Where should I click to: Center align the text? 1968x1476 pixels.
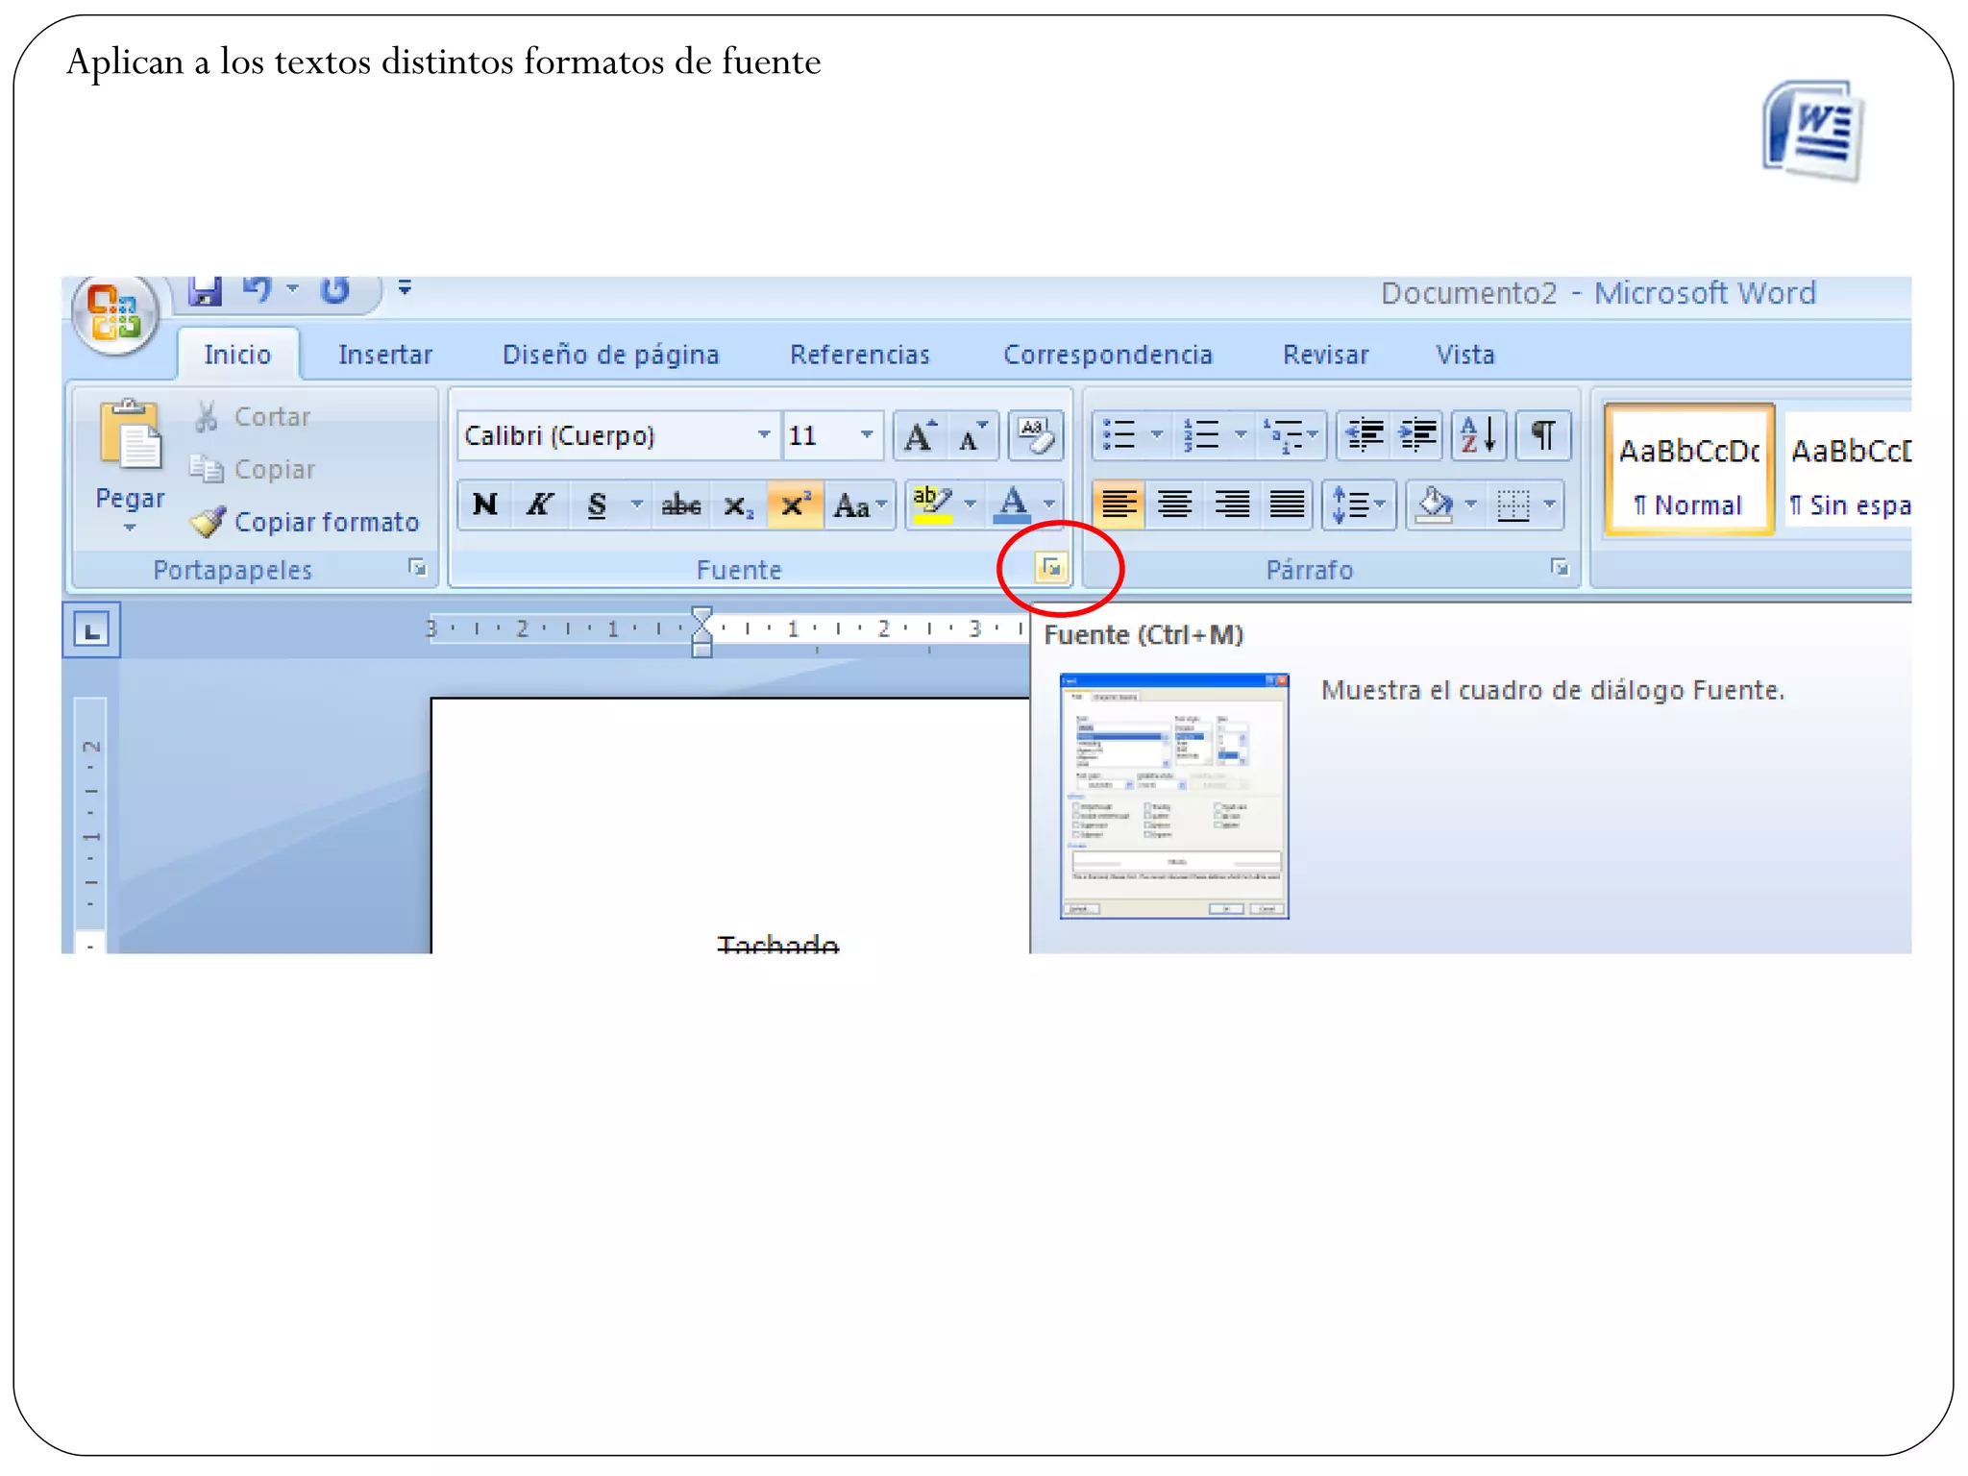point(1175,504)
